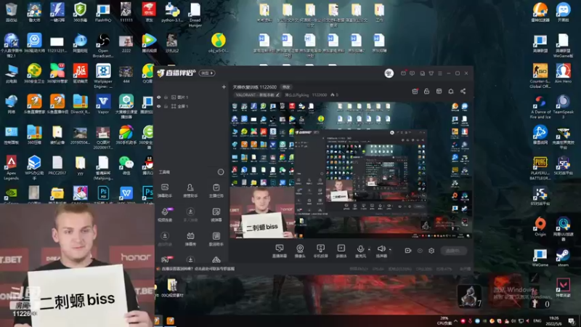
Task: Open the Windows notification center
Action: 572,321
